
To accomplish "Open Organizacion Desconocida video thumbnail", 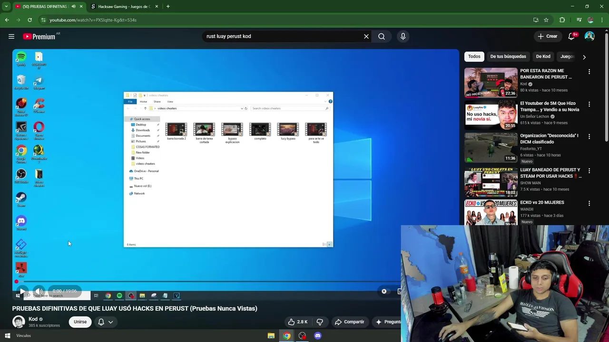I will click(491, 147).
